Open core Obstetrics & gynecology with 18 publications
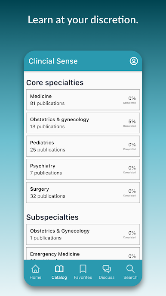Image resolution: width=166 pixels, height=296 pixels. (83, 123)
